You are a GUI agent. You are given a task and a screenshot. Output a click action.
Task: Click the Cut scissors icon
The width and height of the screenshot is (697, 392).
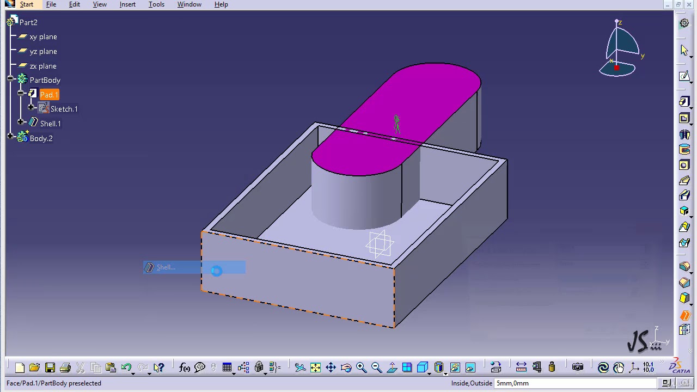pos(80,368)
